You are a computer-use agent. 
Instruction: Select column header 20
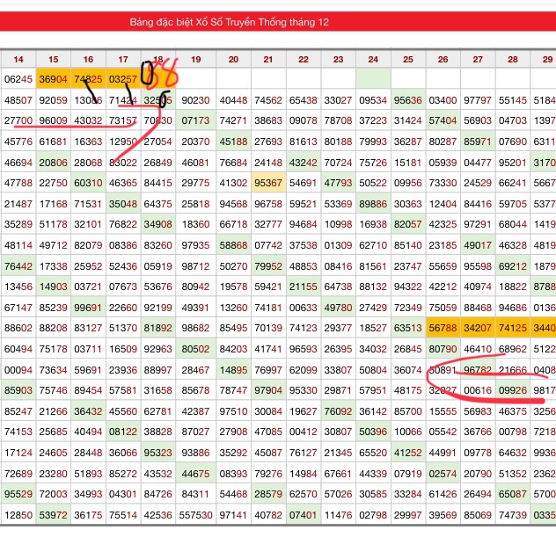click(x=233, y=60)
